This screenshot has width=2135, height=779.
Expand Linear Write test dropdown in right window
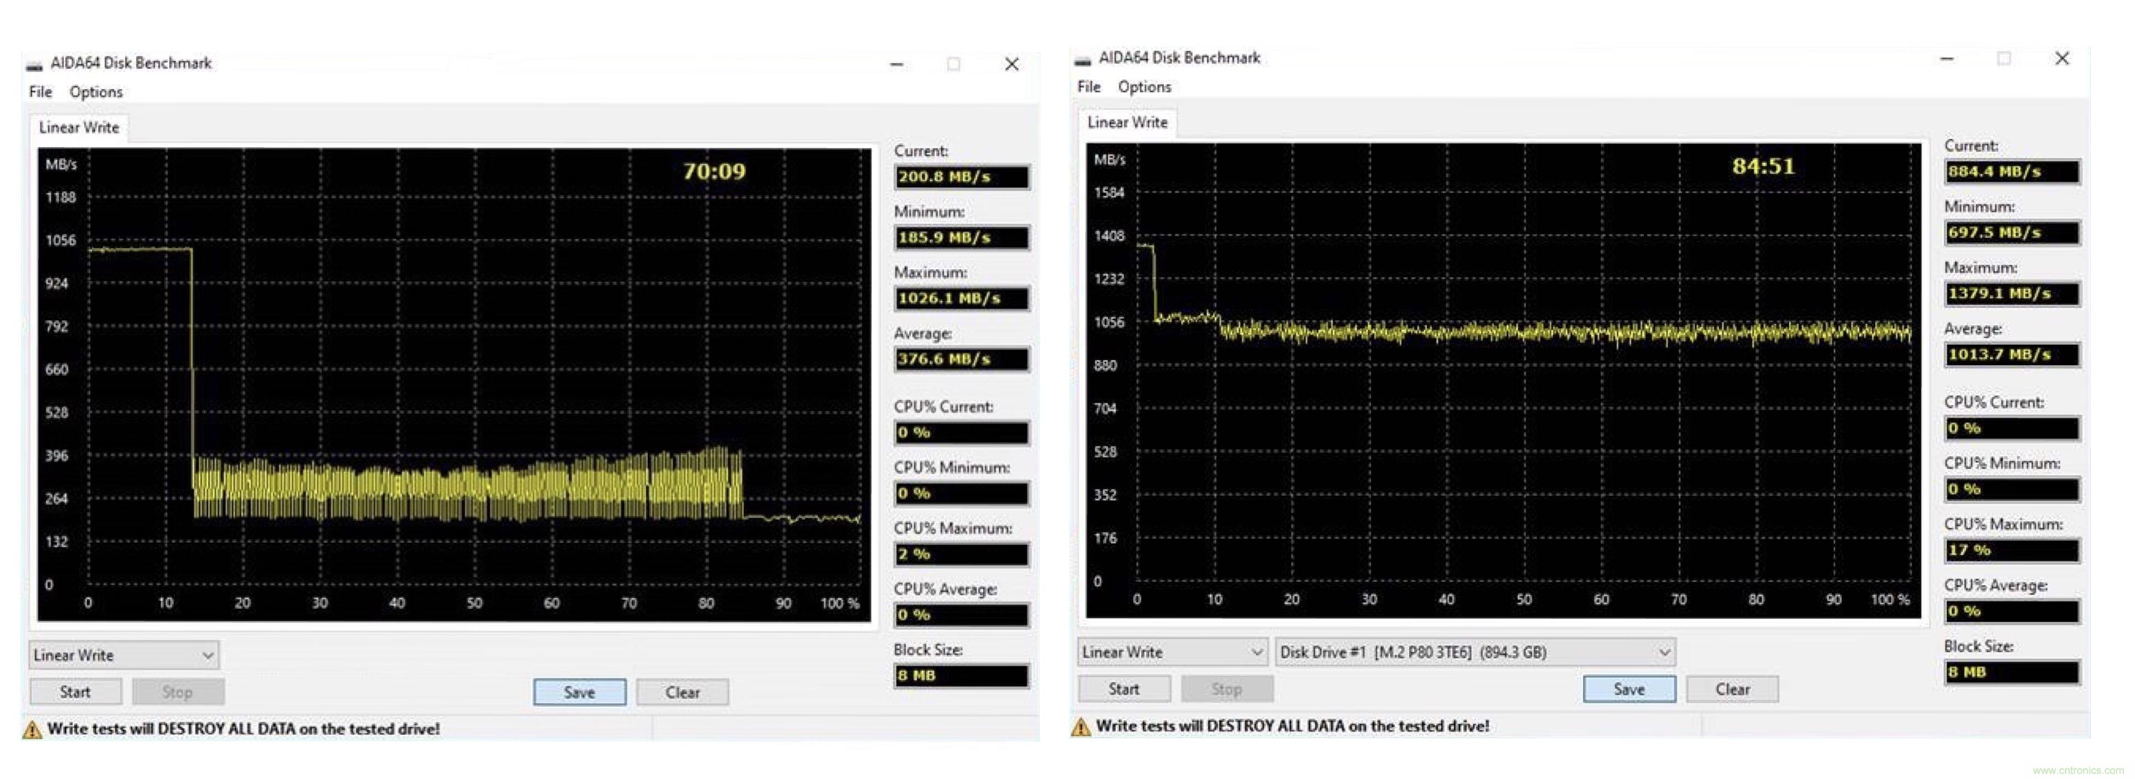[x=1173, y=652]
